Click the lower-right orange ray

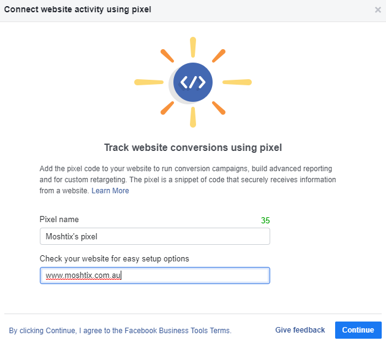pyautogui.click(x=219, y=108)
